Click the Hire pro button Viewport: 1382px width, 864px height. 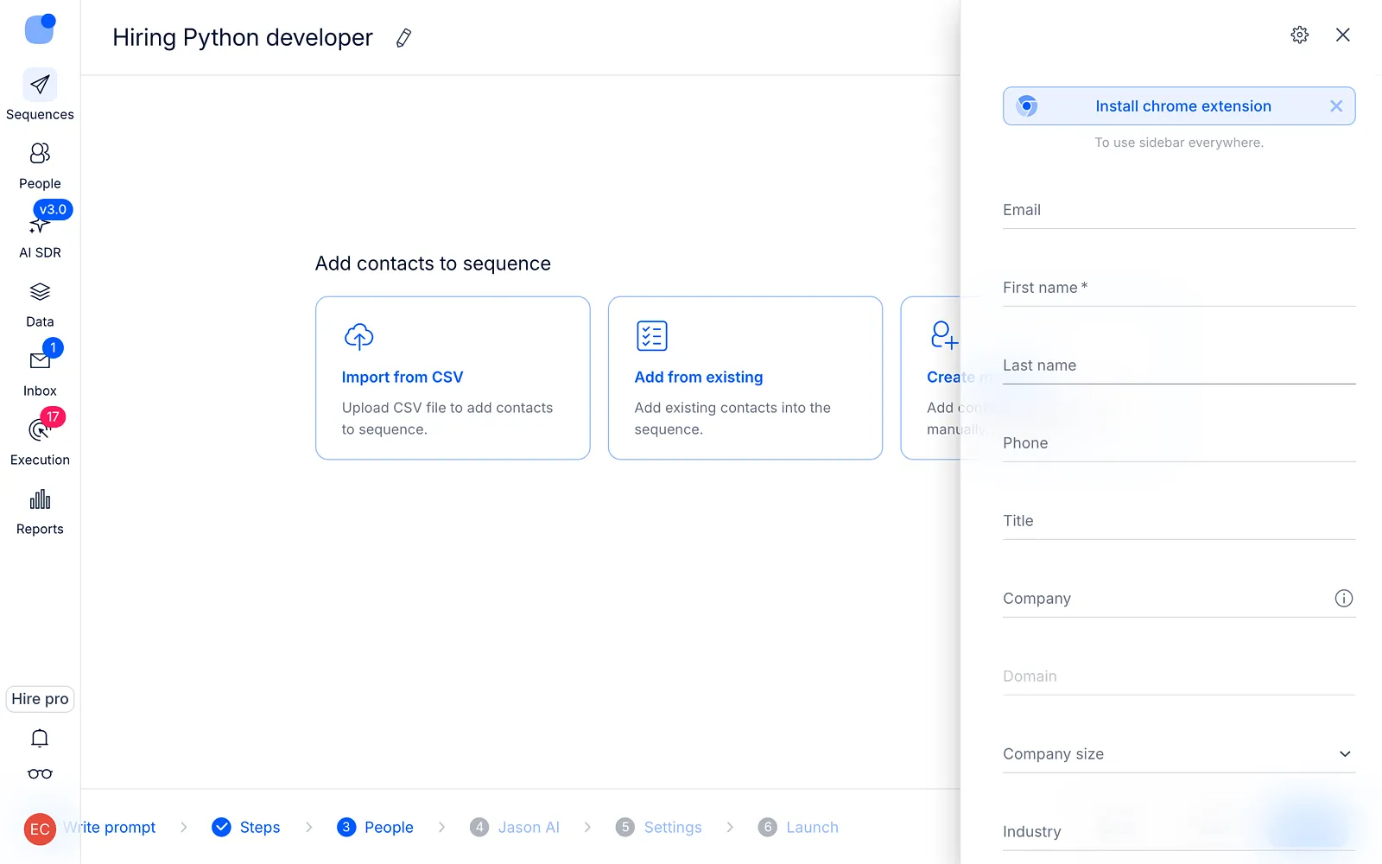(x=40, y=699)
